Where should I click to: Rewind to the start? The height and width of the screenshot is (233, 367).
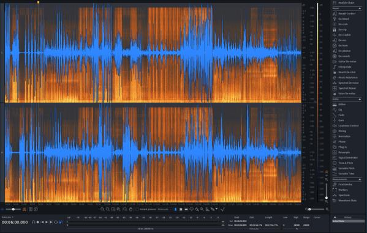click(x=42, y=222)
